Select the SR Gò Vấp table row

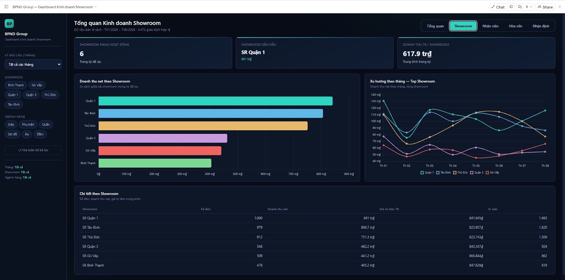(x=315, y=256)
